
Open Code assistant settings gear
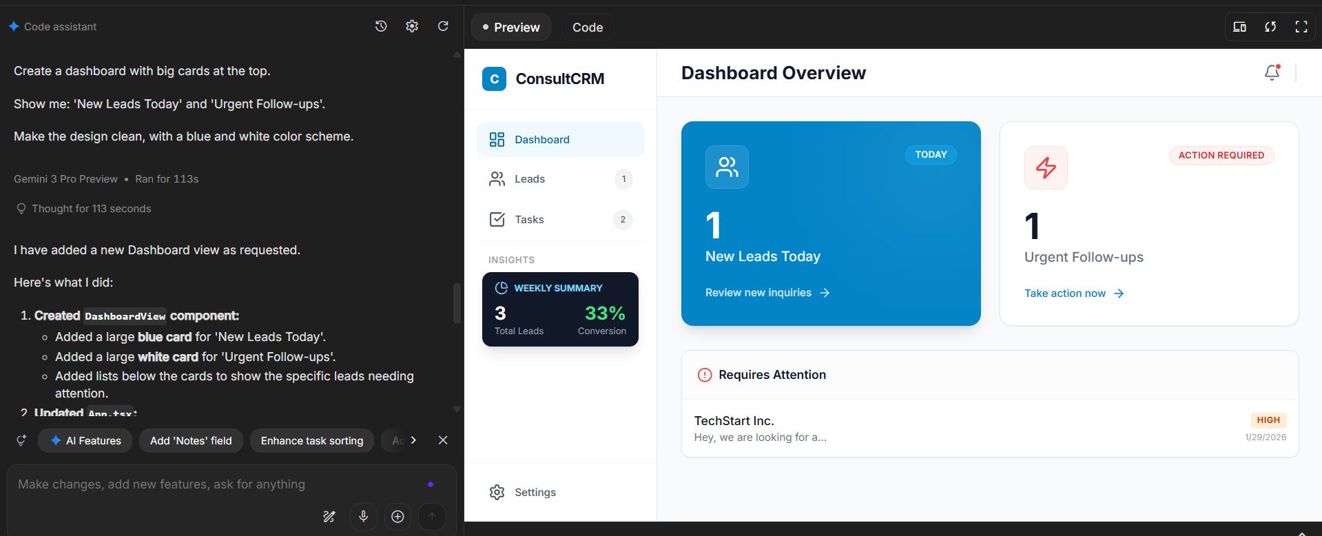point(412,26)
